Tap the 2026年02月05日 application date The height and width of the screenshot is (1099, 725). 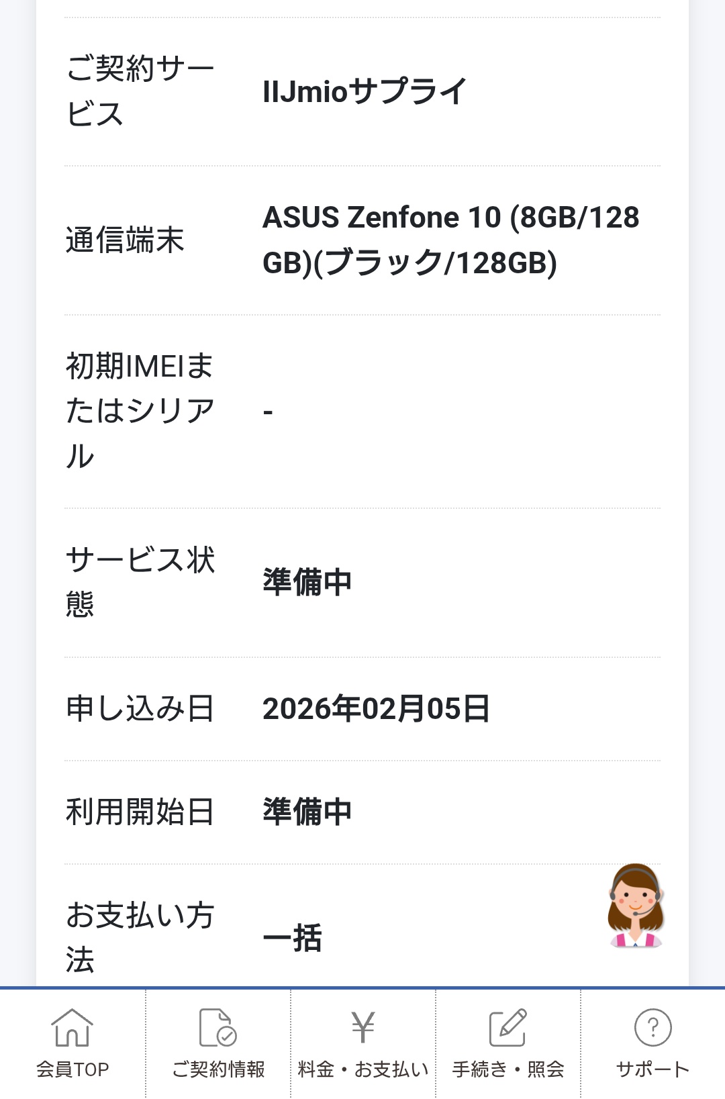tap(376, 709)
